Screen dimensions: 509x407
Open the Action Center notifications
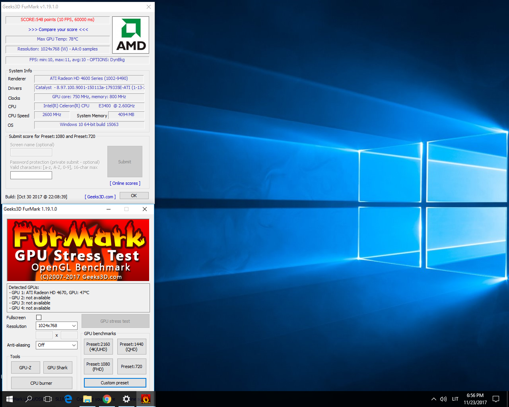(x=496, y=399)
